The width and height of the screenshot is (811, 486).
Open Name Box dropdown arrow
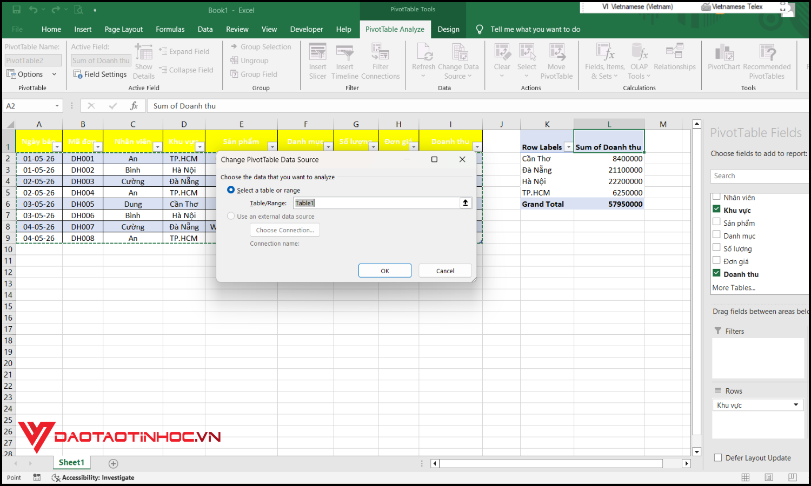57,106
